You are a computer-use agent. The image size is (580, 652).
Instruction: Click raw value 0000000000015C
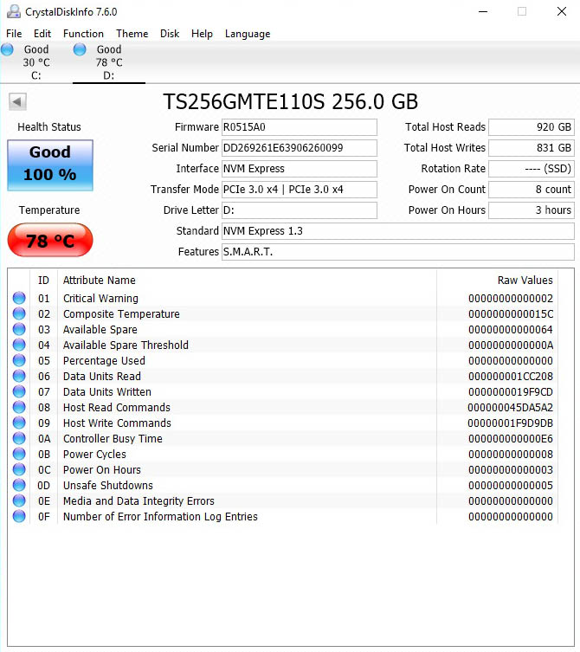(511, 314)
